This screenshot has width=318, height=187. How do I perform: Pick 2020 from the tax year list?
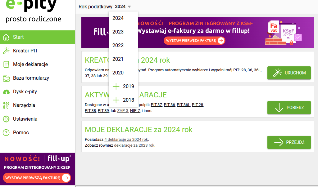point(118,73)
